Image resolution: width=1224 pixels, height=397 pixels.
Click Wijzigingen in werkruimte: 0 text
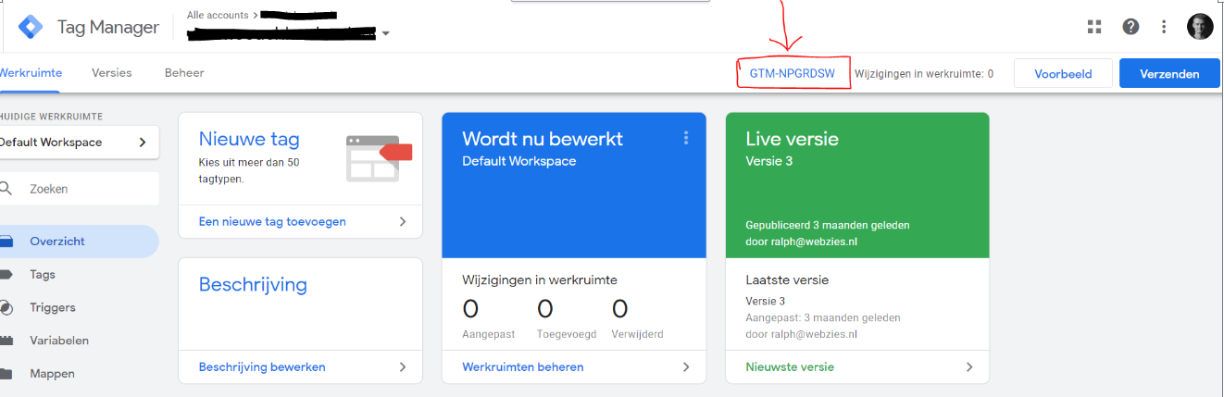[x=924, y=74]
